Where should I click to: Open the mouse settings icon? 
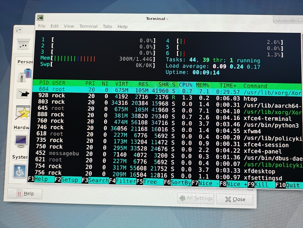[24, 94]
